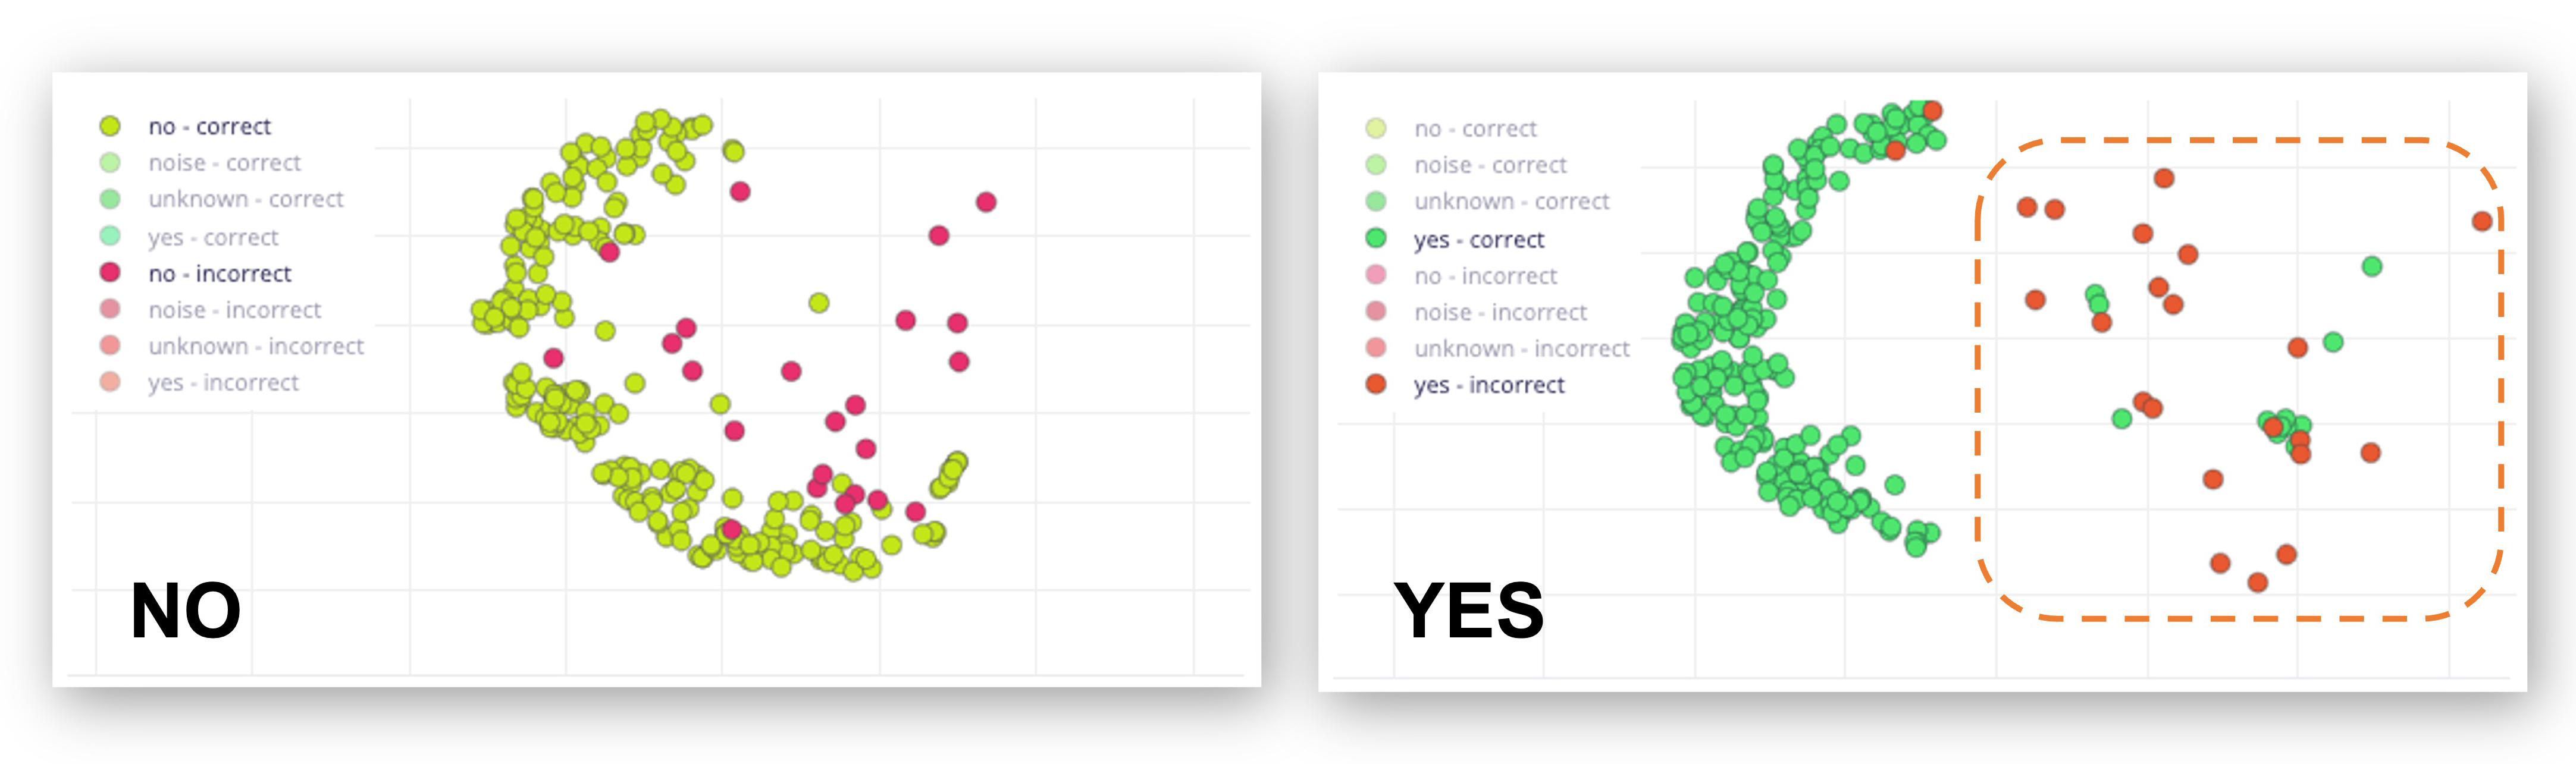2576x764 pixels.
Task: Select the rightmost pink data point in NO plot
Action: (986, 202)
